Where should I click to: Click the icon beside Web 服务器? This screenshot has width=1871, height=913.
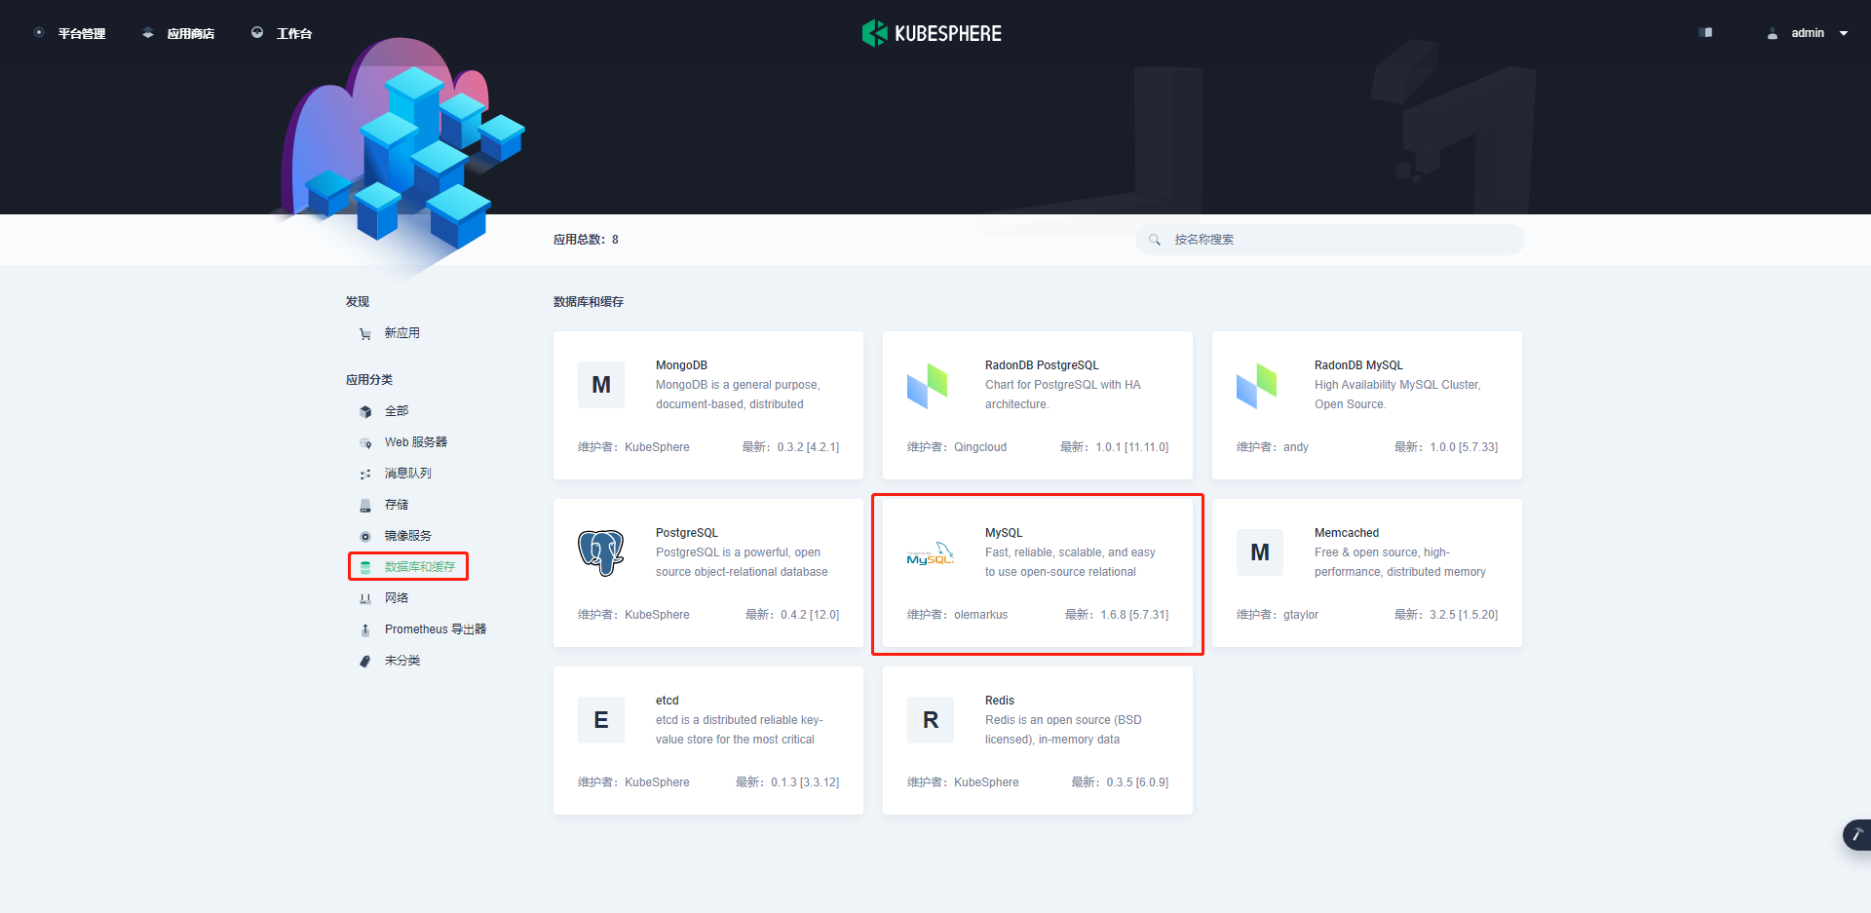point(365,442)
